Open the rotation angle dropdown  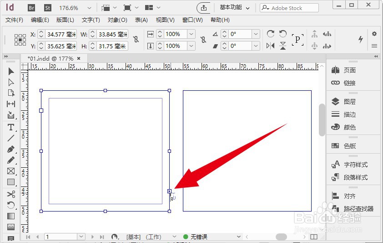click(256, 34)
